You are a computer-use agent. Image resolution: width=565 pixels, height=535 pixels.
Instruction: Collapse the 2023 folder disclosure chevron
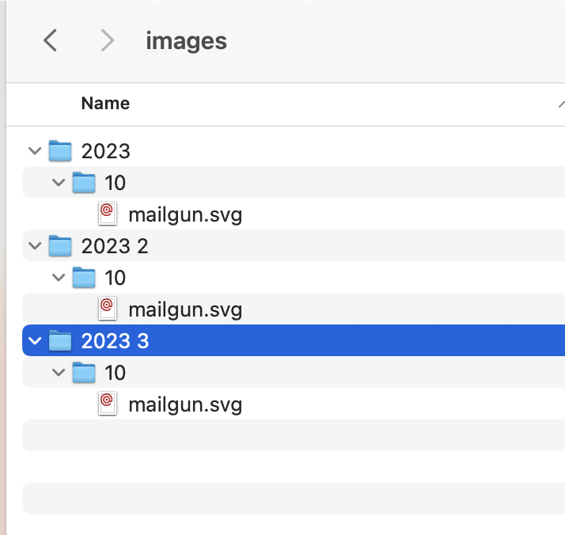pos(35,150)
